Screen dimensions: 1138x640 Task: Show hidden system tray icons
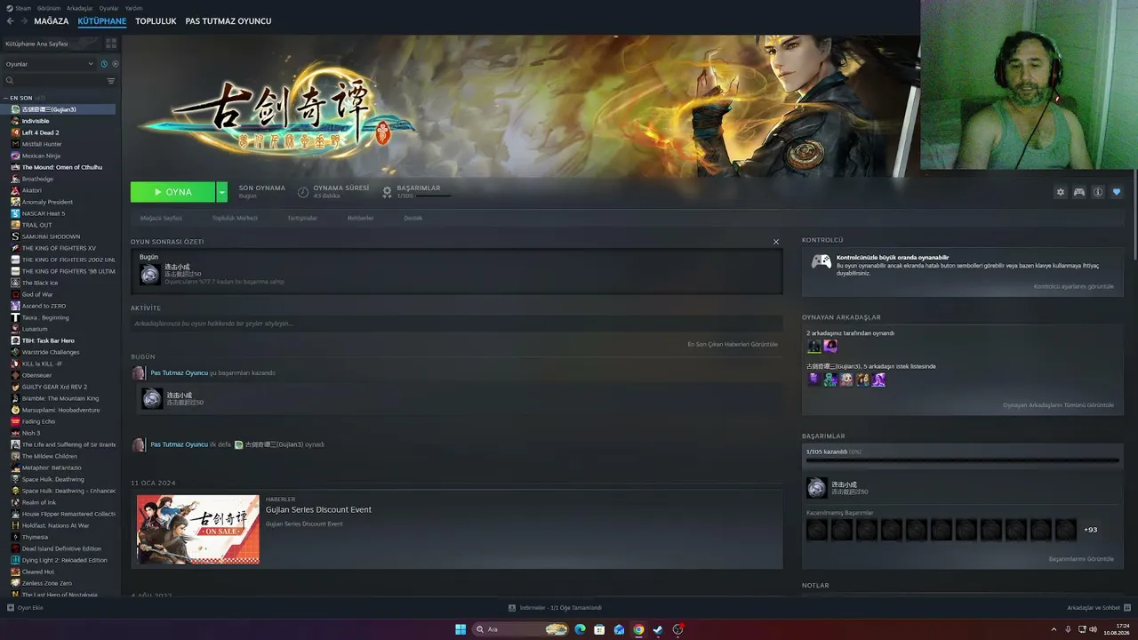point(1054,629)
